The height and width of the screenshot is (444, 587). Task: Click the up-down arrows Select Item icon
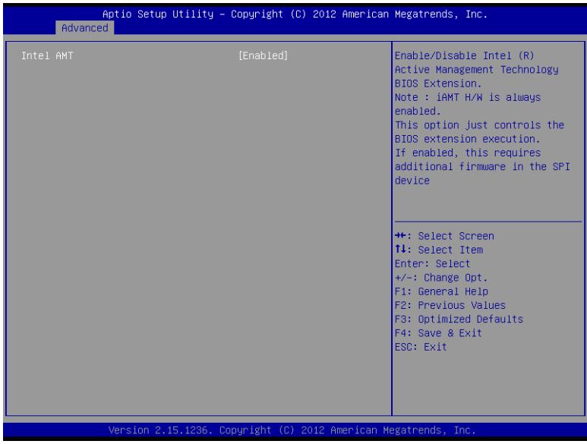[400, 249]
